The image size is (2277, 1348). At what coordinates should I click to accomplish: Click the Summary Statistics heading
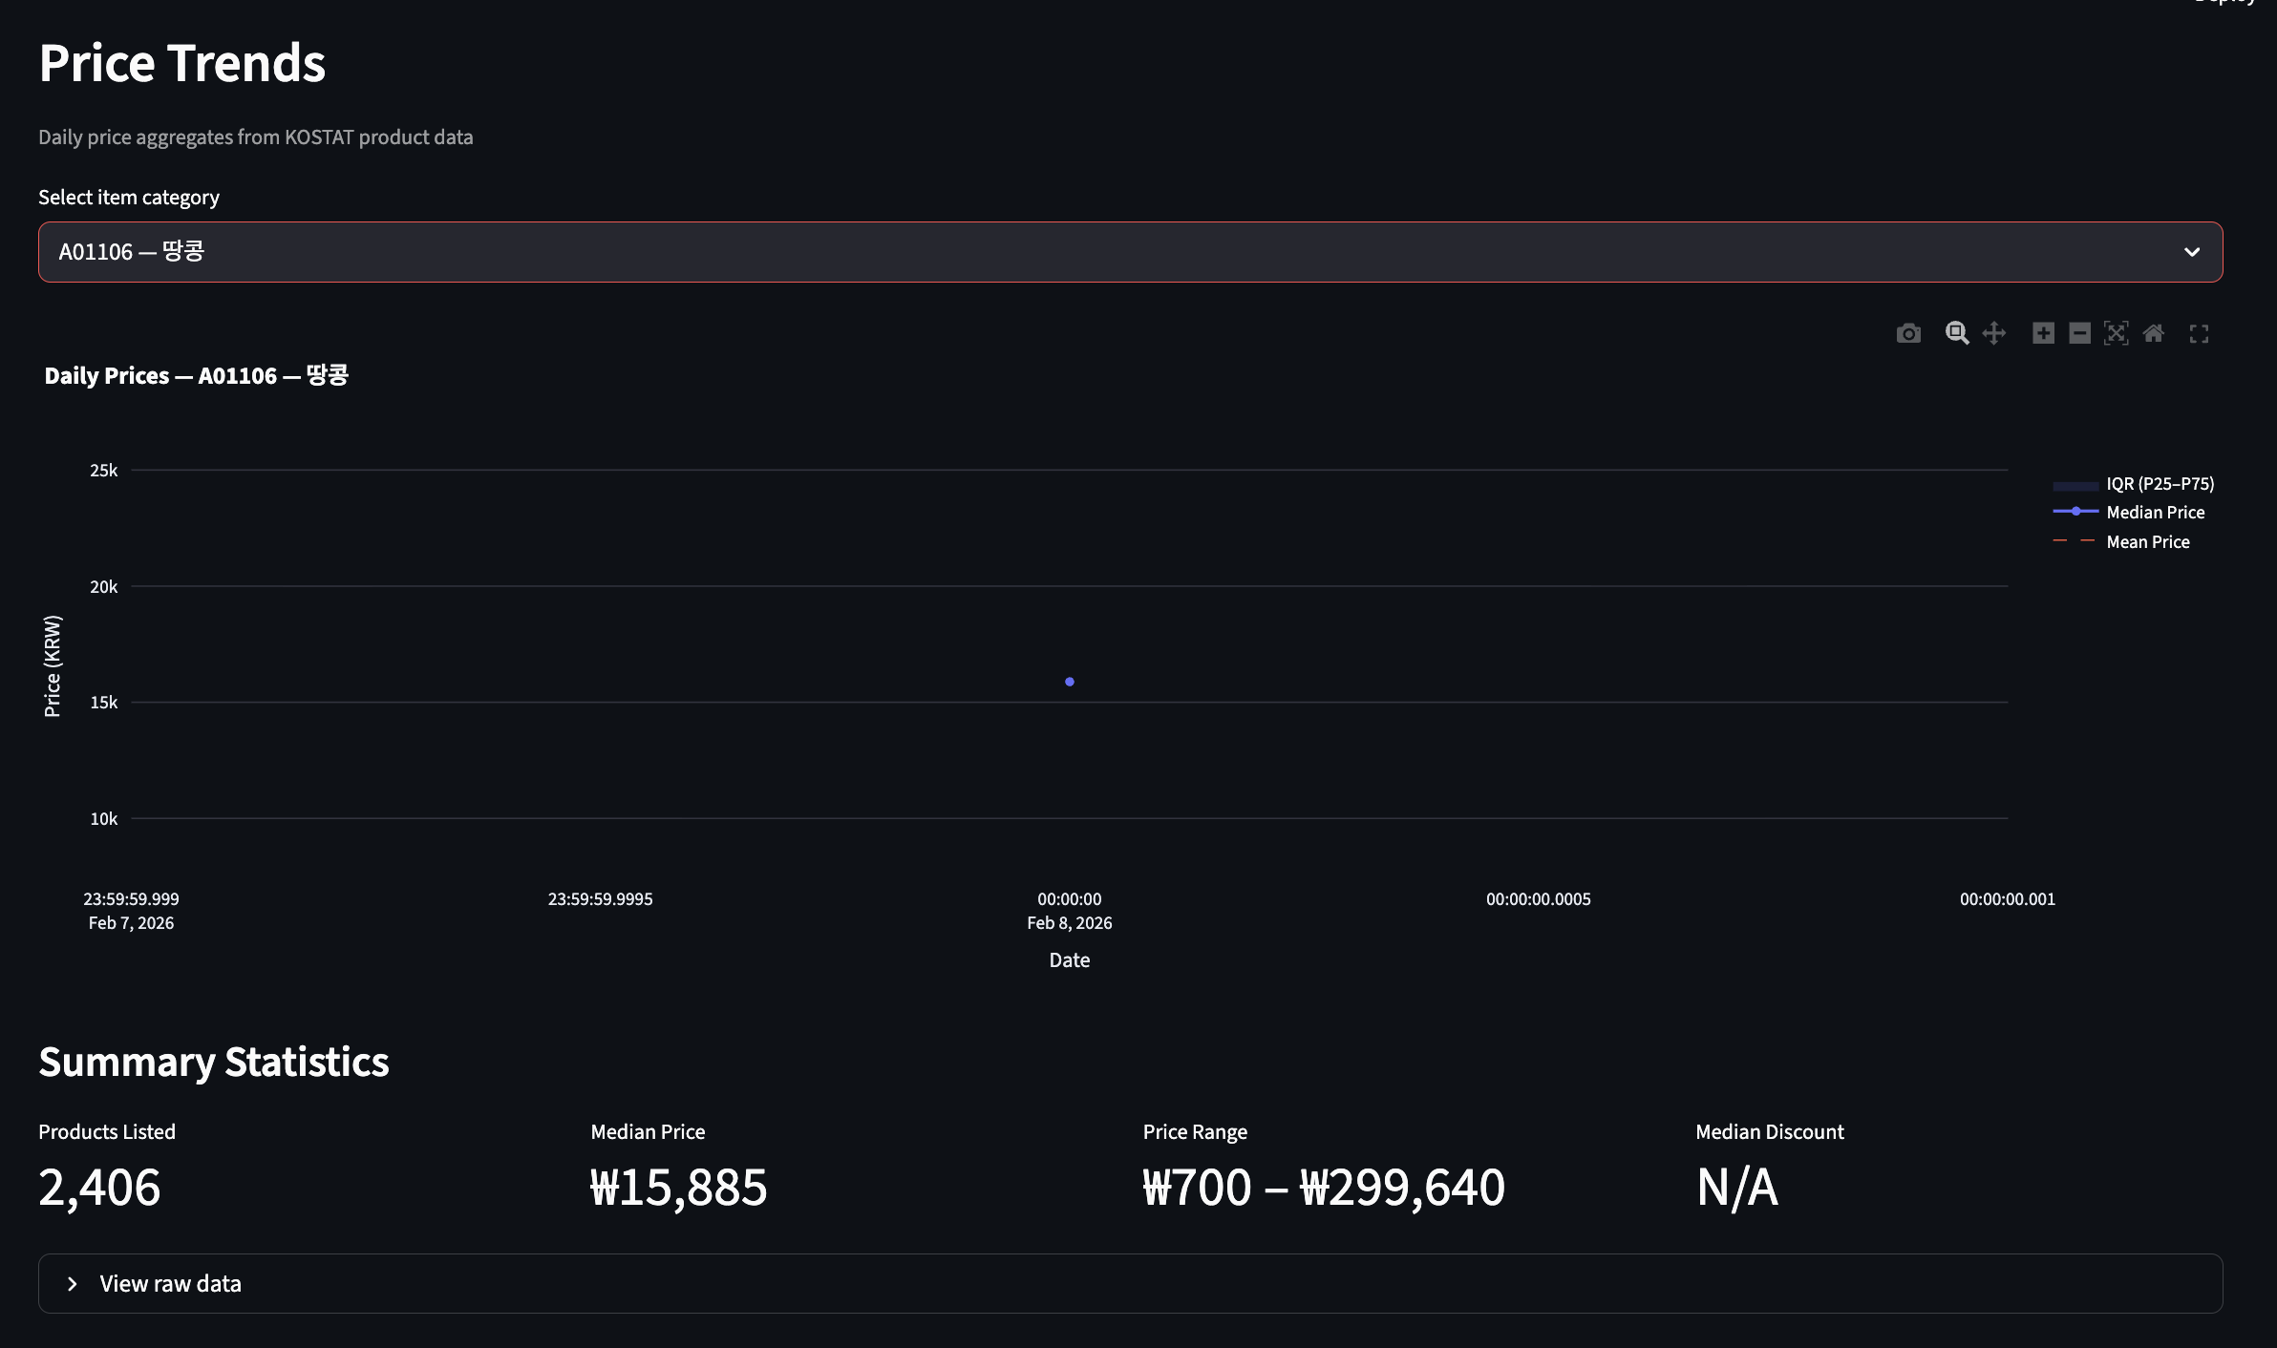[214, 1062]
